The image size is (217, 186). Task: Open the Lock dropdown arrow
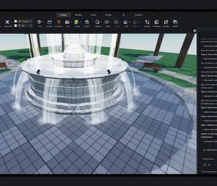click(129, 22)
